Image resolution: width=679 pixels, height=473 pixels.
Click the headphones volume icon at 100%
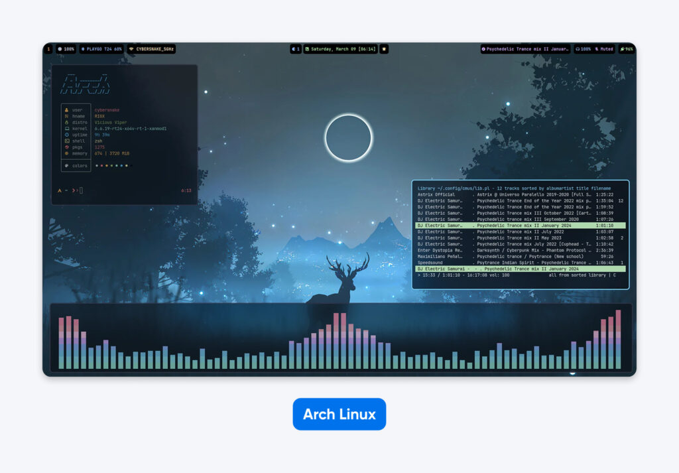coord(578,49)
